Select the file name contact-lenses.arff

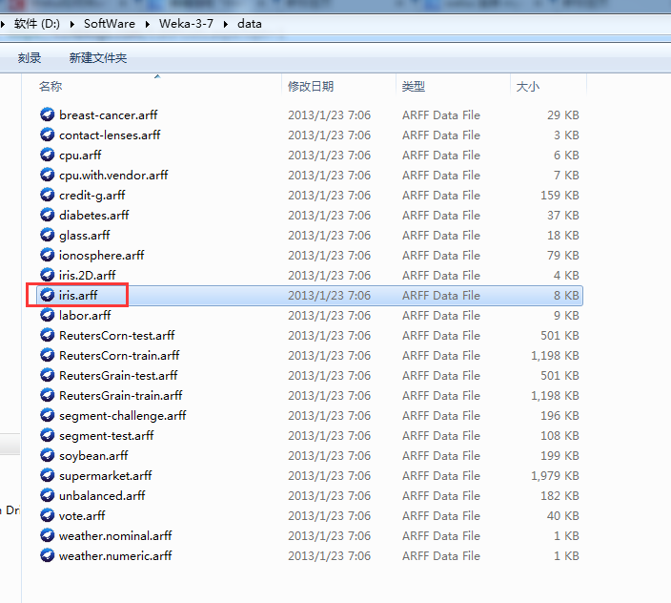[x=110, y=135]
